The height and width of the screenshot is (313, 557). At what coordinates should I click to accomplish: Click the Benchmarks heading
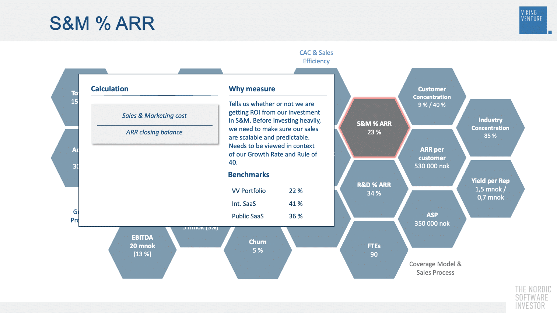(249, 175)
